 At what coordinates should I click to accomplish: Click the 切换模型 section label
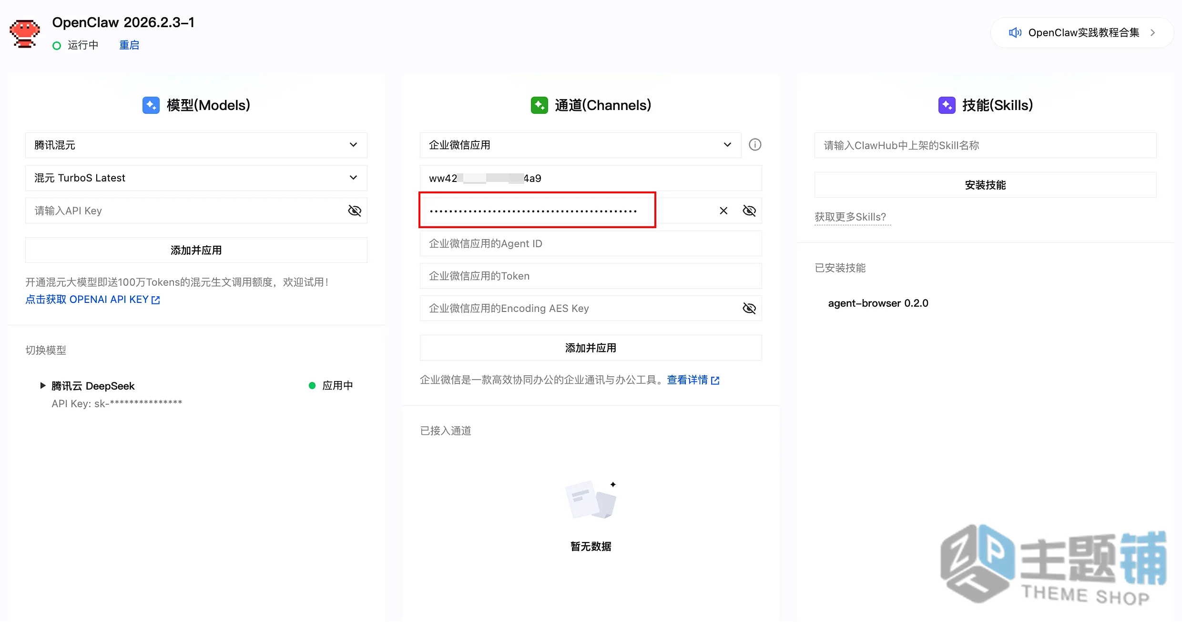[46, 350]
